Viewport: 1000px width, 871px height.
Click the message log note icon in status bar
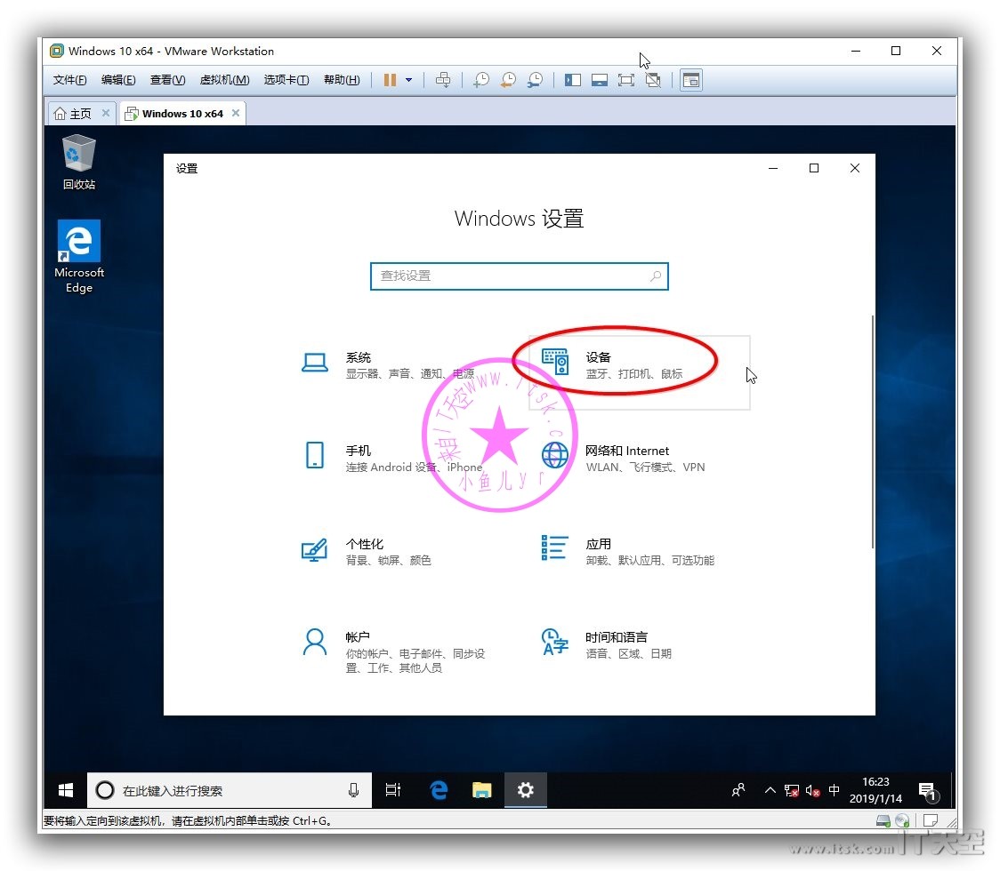[931, 820]
